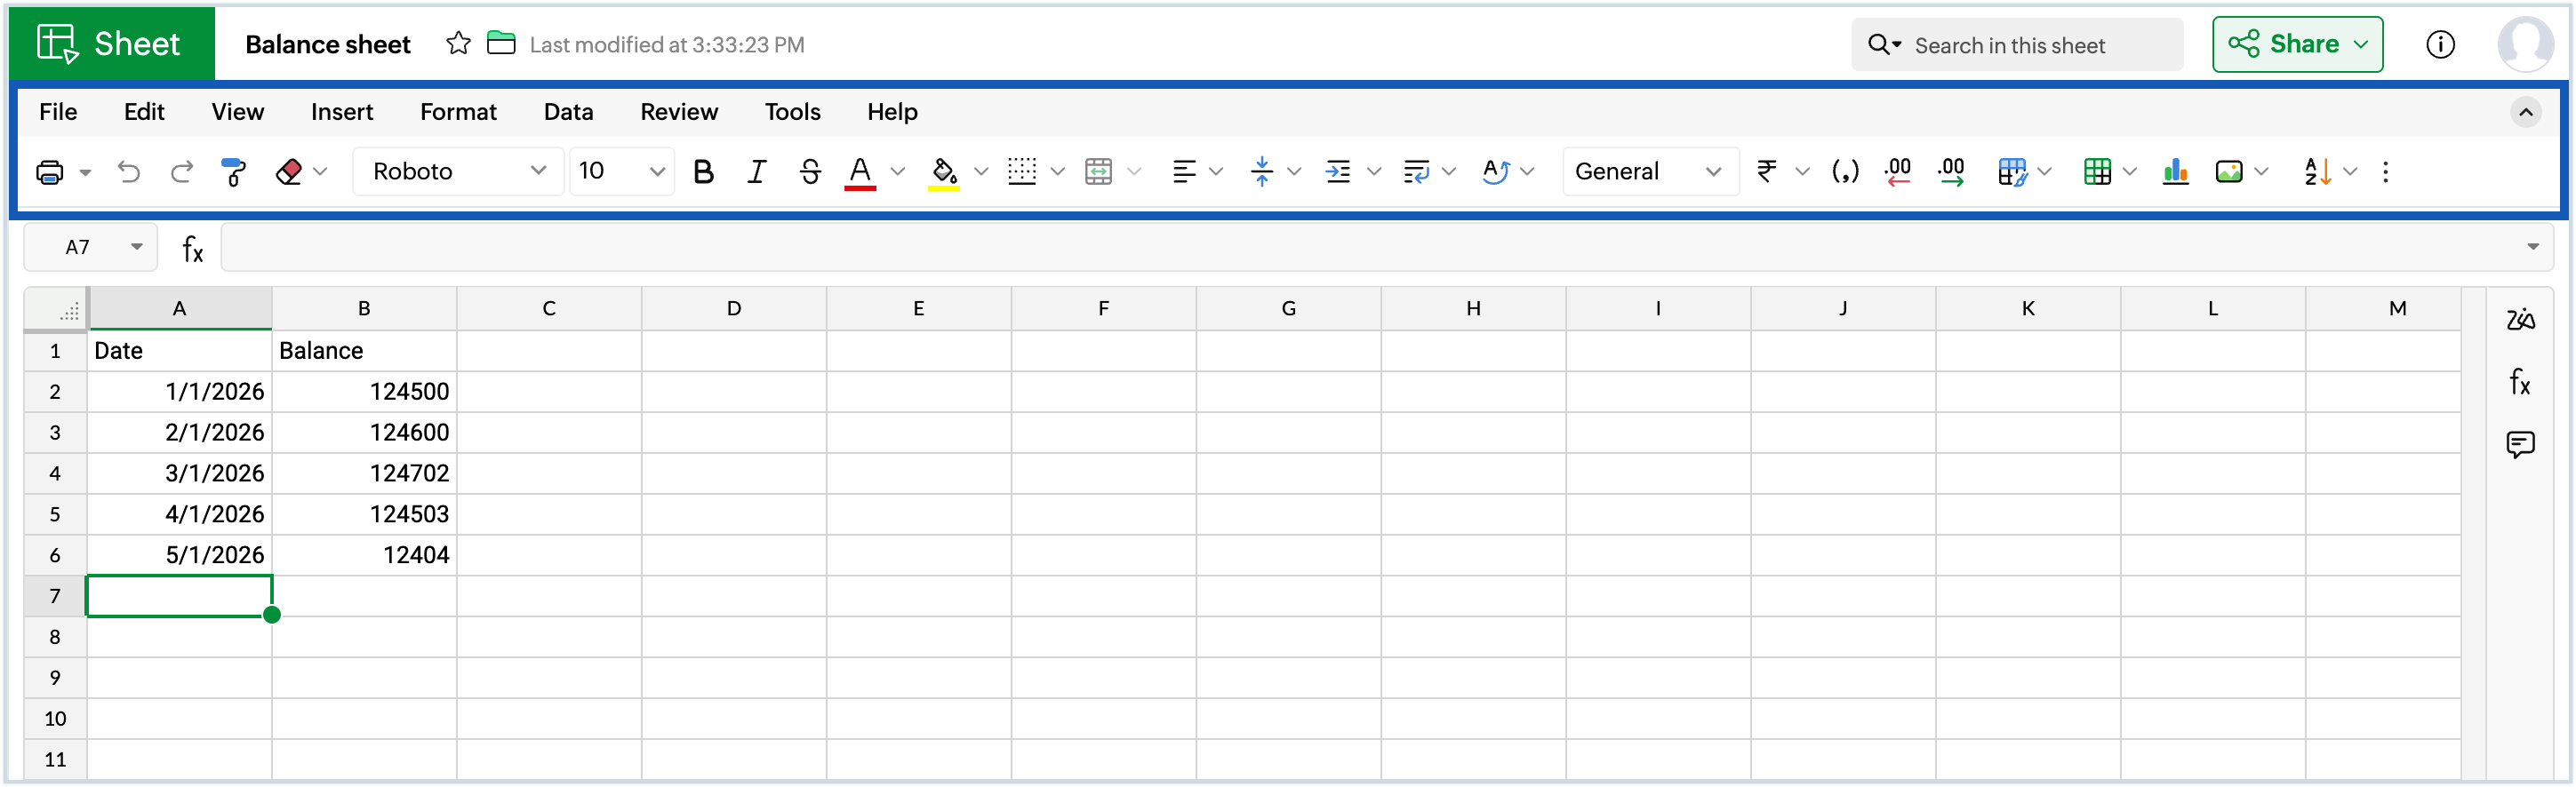Toggle bold formatting
The image size is (2576, 787).
pyautogui.click(x=703, y=171)
